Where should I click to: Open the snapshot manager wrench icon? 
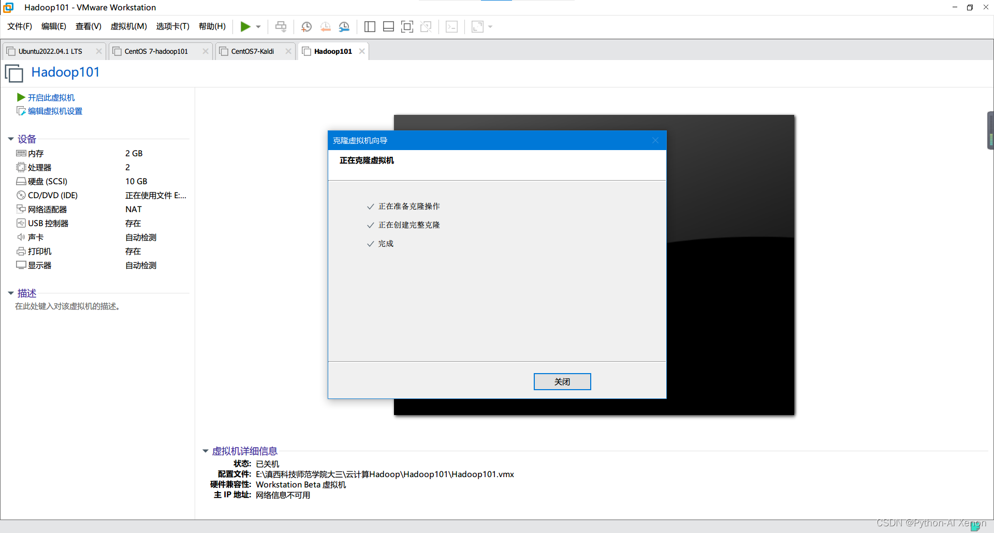[x=344, y=26]
